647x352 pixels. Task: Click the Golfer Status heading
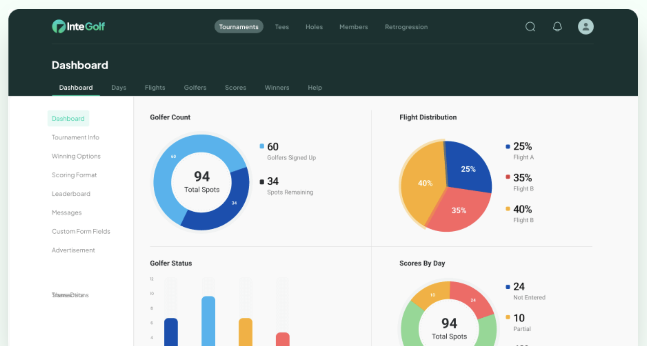171,263
